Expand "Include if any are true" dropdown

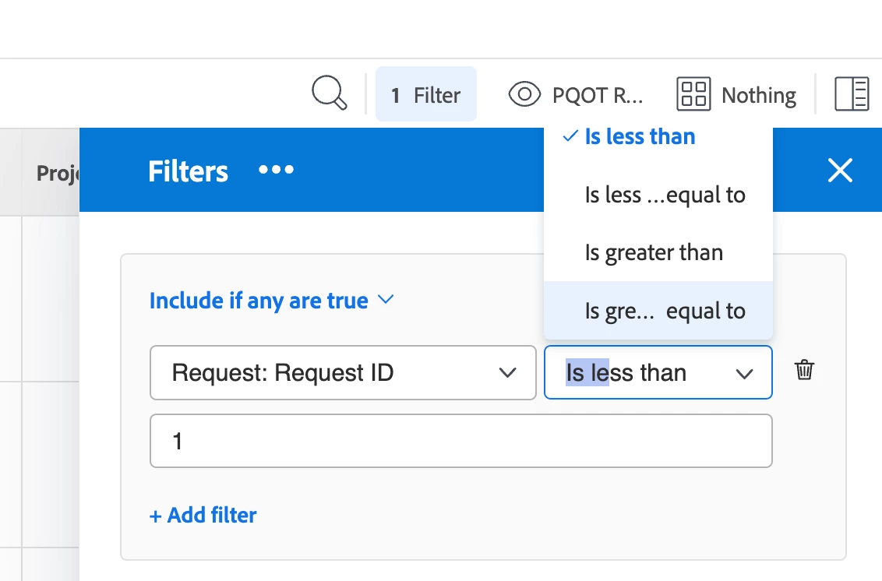pos(272,301)
